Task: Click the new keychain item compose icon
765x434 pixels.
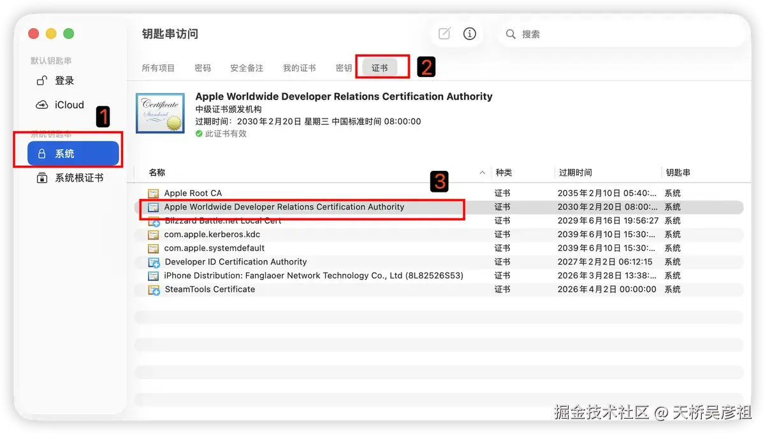Action: pyautogui.click(x=444, y=34)
